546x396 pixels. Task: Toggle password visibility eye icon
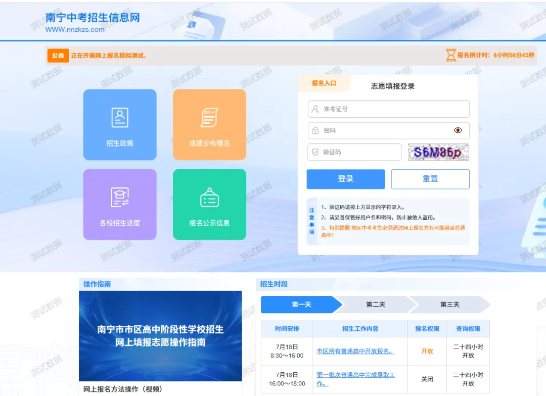[458, 130]
